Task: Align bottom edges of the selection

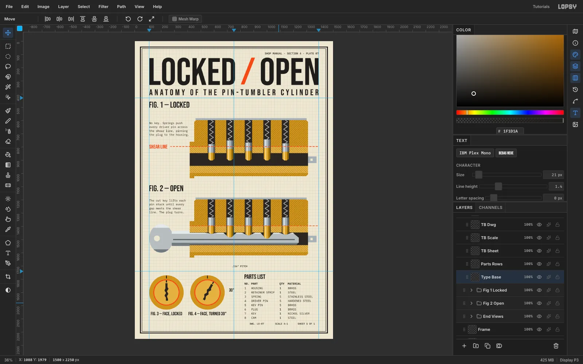Action: coord(106,19)
